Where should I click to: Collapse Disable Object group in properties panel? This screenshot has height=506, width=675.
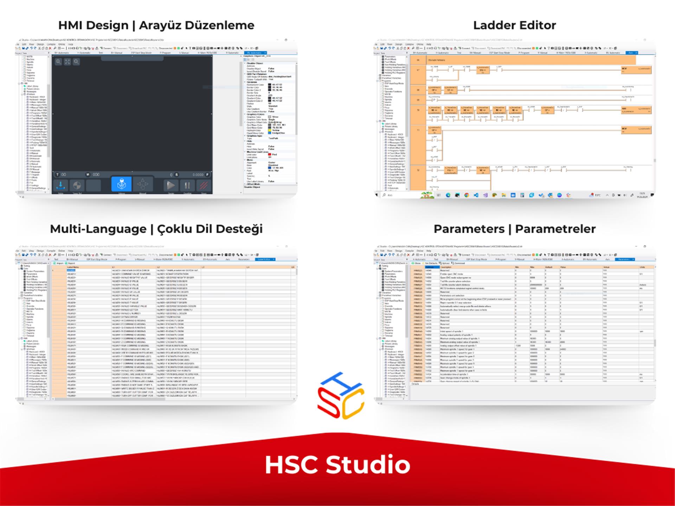[245, 63]
